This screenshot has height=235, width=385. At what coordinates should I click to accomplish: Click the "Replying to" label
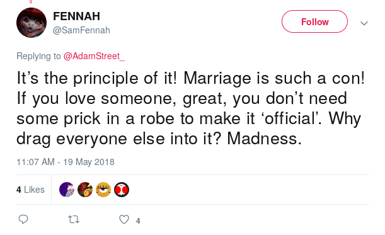(38, 56)
